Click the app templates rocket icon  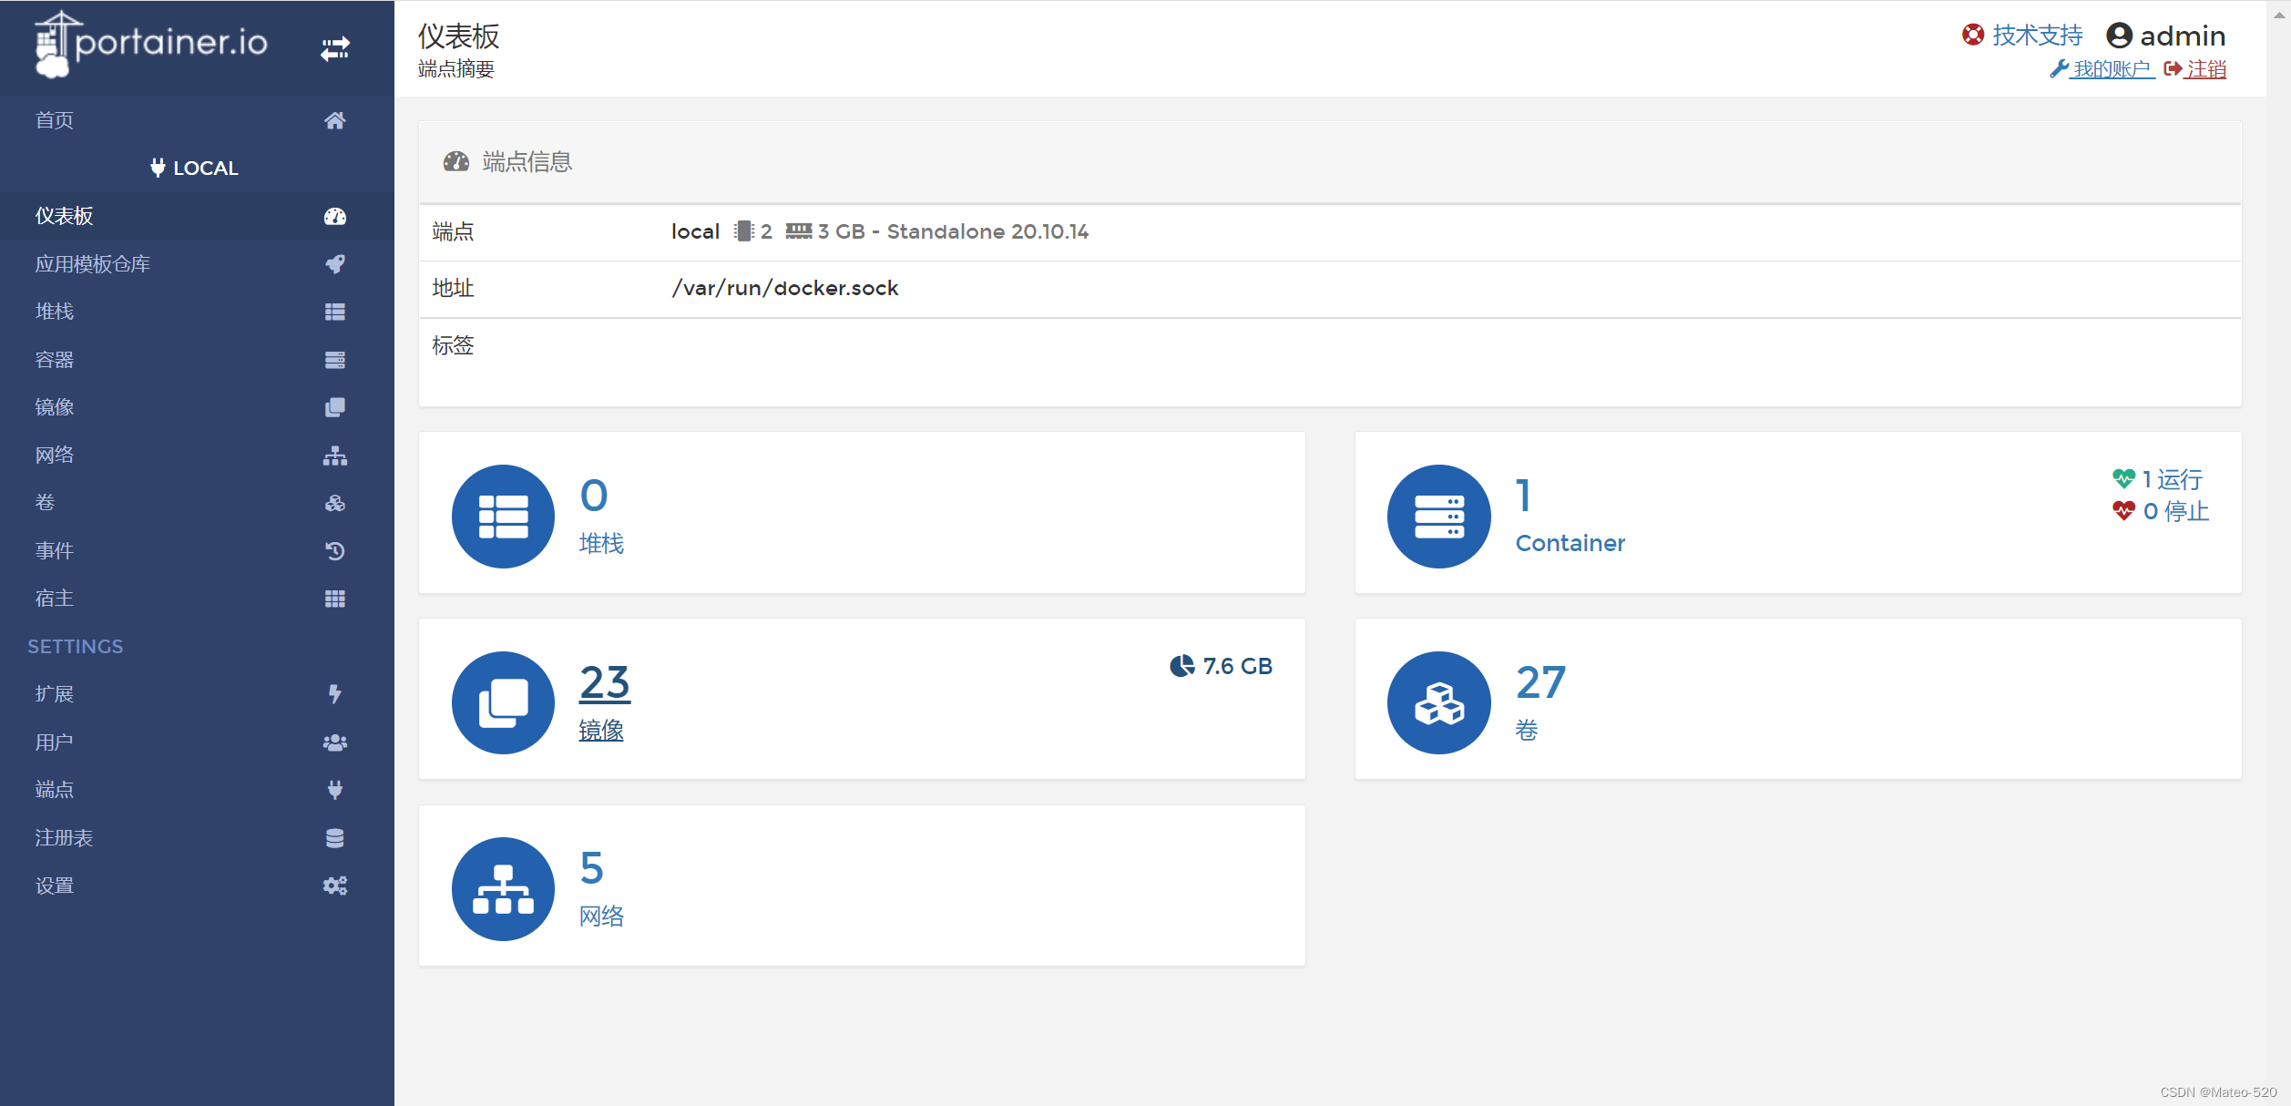tap(335, 264)
